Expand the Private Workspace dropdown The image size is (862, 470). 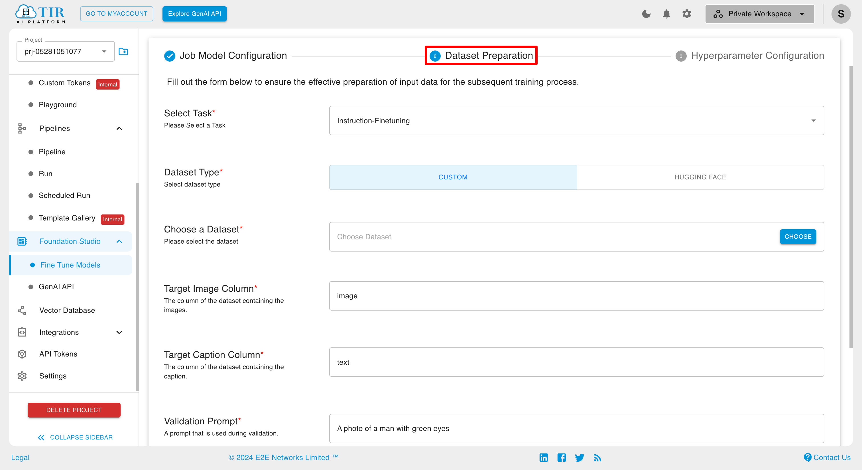[x=760, y=13]
